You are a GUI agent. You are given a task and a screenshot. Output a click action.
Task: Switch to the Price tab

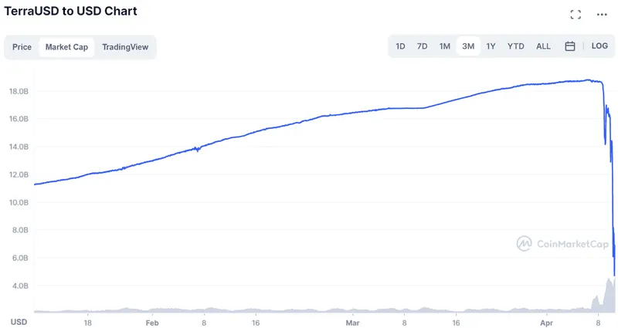pyautogui.click(x=22, y=47)
